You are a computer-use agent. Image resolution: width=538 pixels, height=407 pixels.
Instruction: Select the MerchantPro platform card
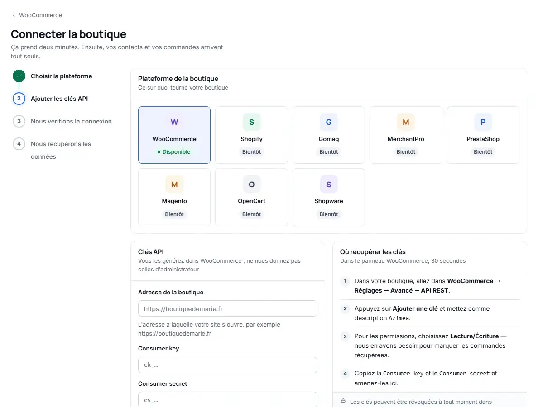click(406, 135)
